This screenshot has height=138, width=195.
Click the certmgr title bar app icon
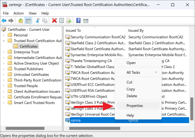5,5
